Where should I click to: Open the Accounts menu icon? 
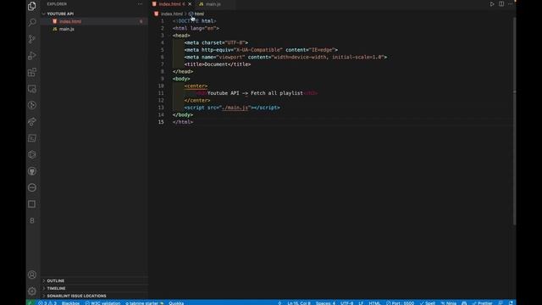[x=32, y=274]
